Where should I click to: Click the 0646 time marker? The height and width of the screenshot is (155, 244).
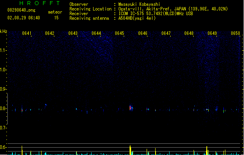pyautogui.click(x=143, y=33)
